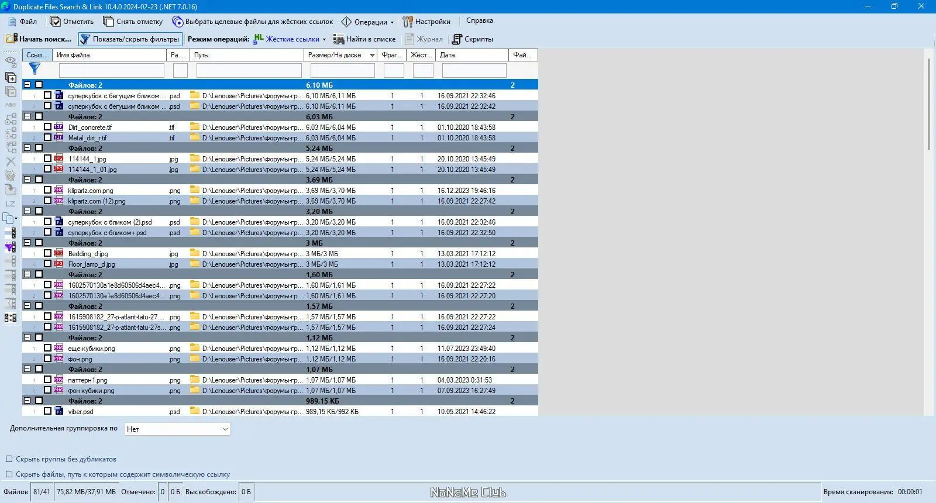Click folder icon in kliparz.com.png row

point(195,190)
